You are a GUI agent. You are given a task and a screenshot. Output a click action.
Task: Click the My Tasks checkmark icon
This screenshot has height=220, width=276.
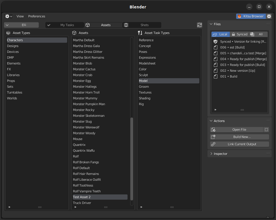point(49,25)
